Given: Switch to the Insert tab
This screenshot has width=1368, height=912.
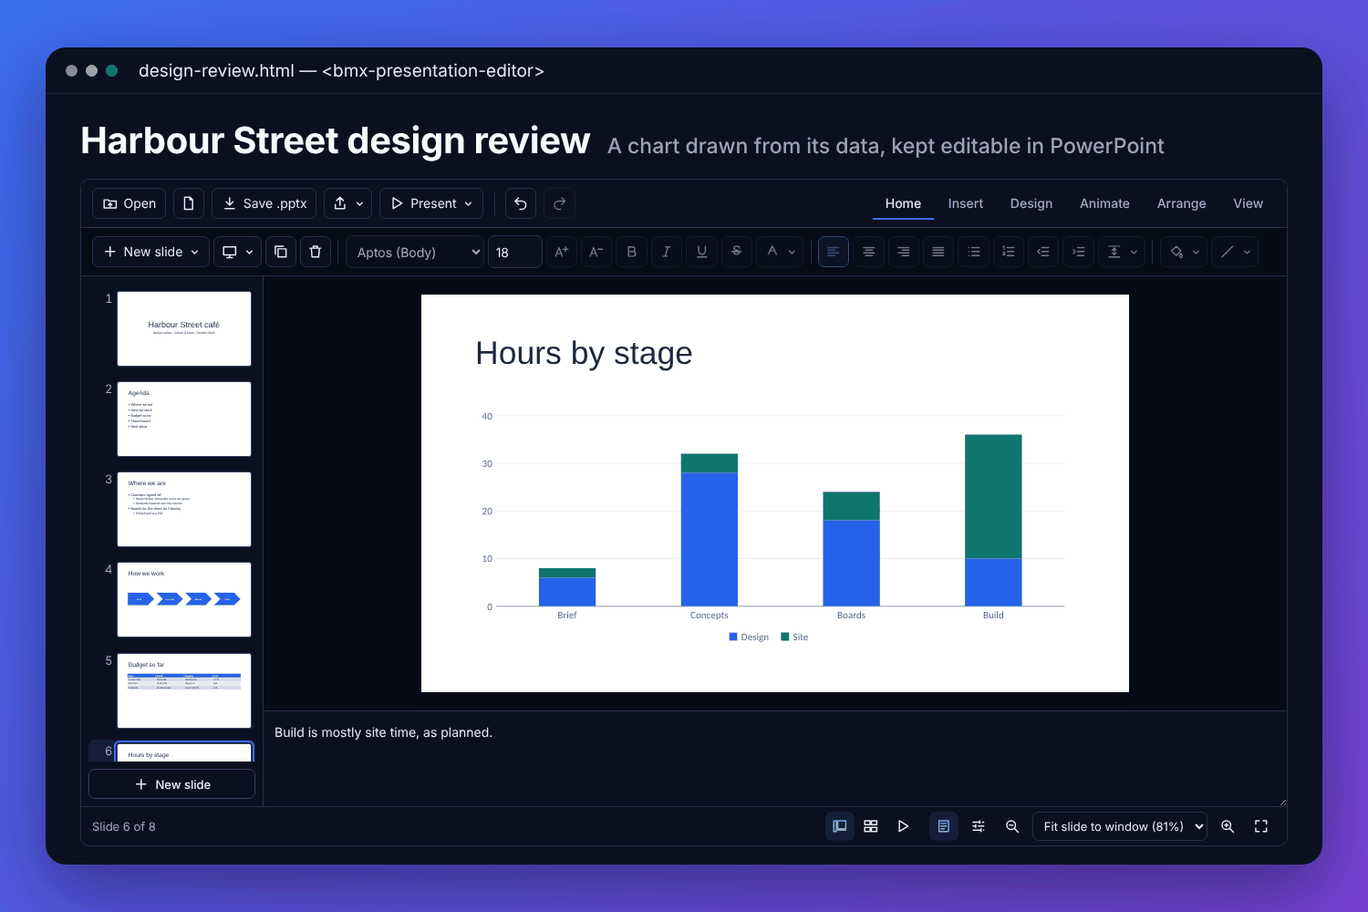Looking at the screenshot, I should click(965, 203).
